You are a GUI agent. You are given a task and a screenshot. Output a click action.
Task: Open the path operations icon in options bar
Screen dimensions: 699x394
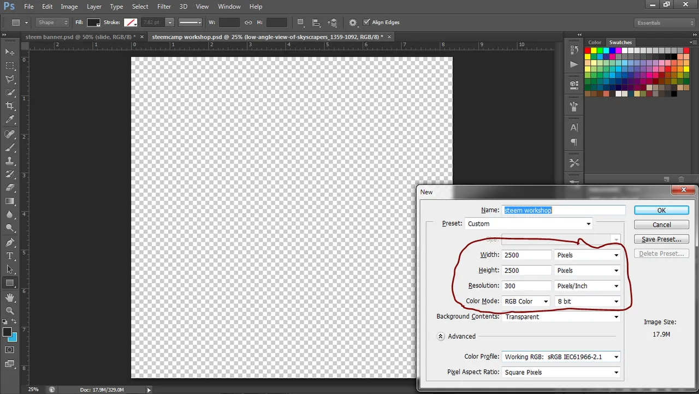(x=300, y=22)
